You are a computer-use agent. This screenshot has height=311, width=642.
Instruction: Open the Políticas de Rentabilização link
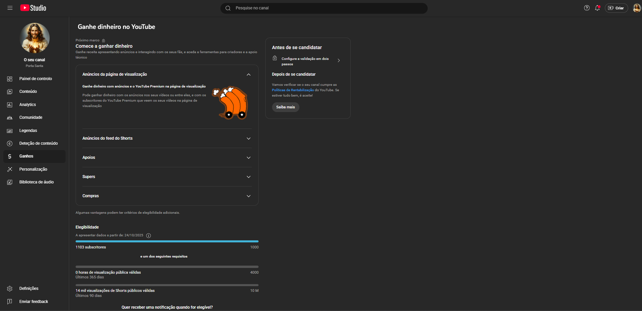click(293, 90)
